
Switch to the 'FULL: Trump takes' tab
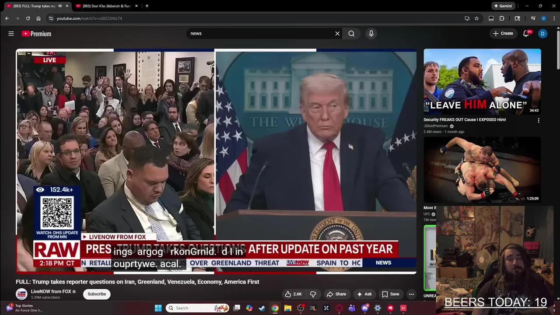click(x=35, y=6)
